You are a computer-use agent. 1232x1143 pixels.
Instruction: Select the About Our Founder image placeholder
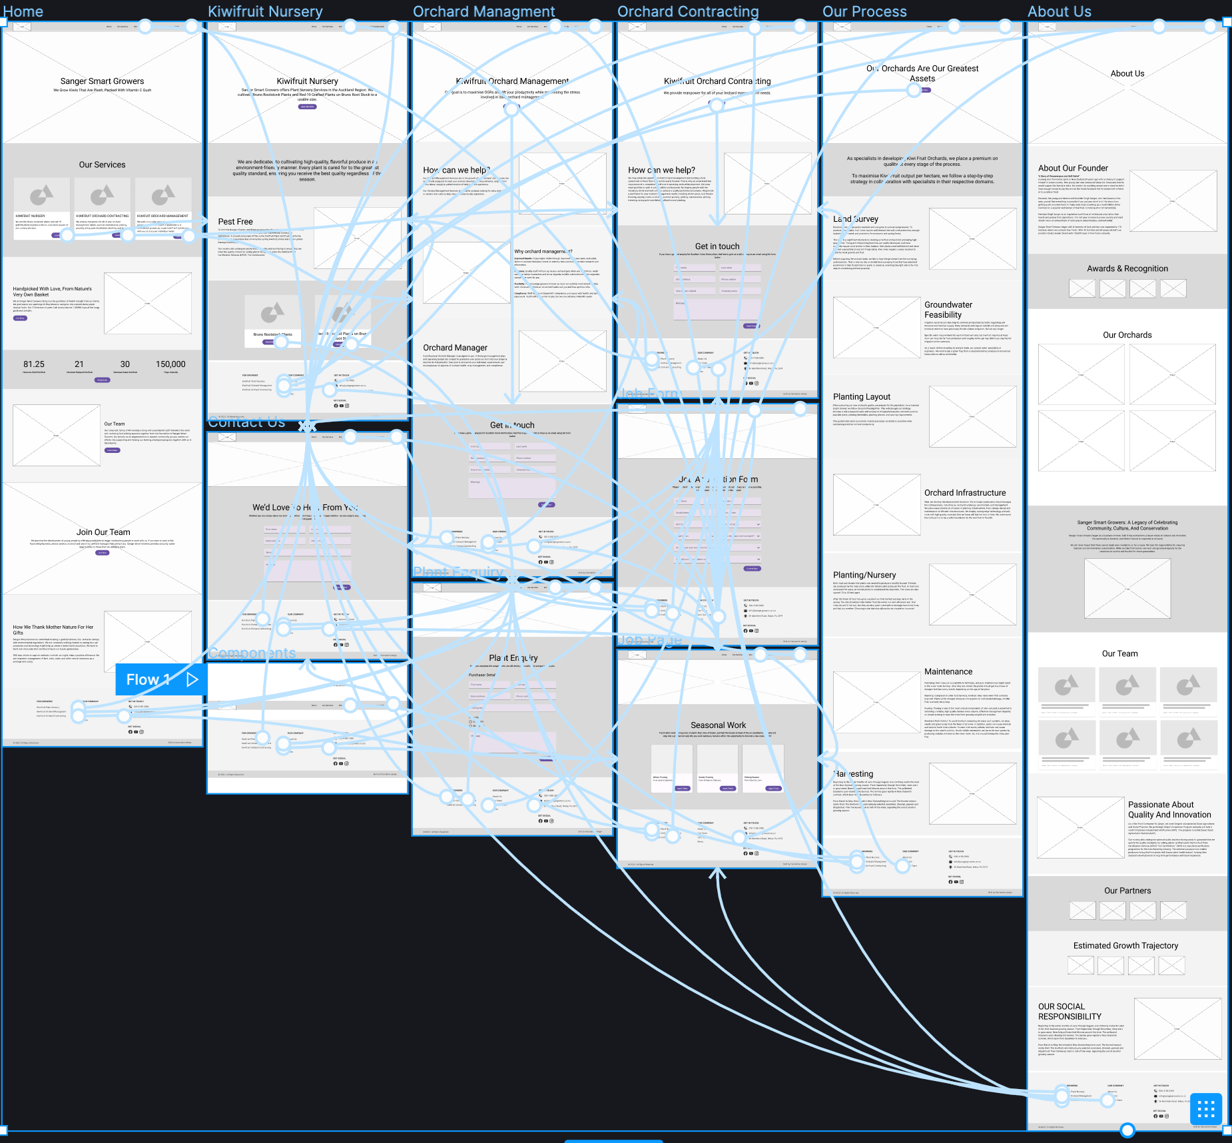point(1173,201)
